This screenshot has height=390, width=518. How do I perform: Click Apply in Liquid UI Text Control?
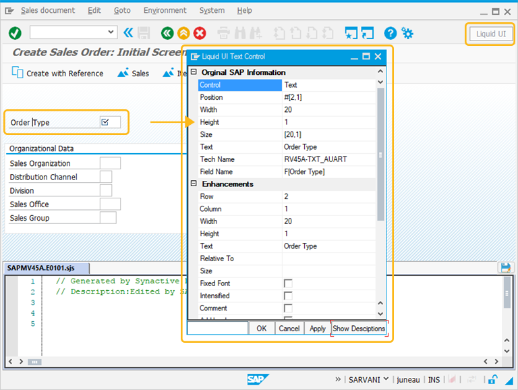(x=318, y=328)
